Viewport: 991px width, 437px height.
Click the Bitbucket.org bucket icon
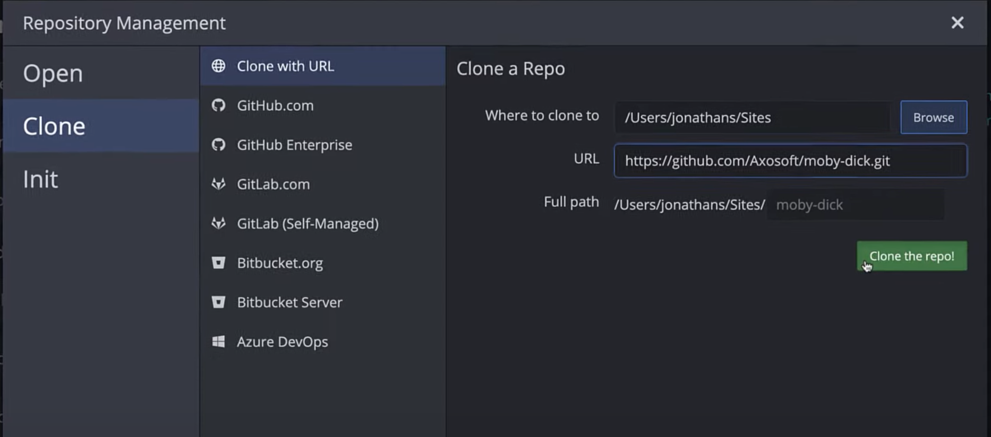218,263
